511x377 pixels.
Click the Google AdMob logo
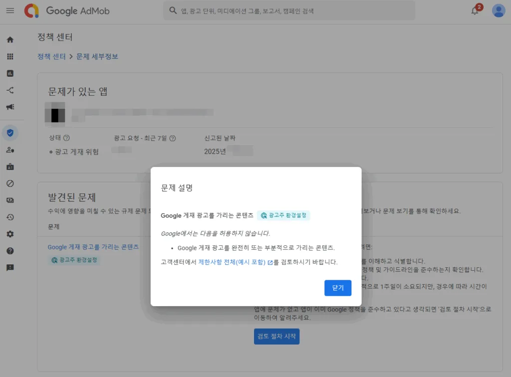(x=67, y=11)
